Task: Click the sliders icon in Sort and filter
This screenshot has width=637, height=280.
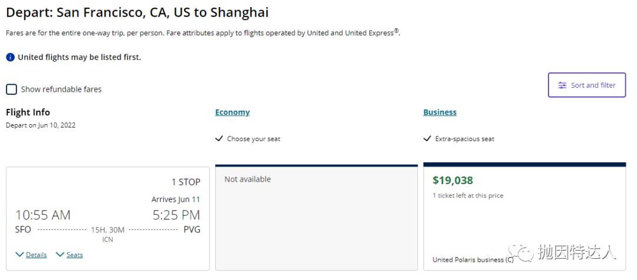Action: click(x=562, y=85)
